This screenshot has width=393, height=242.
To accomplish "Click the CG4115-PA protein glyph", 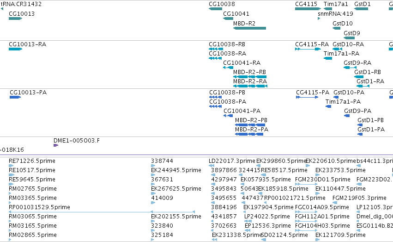I will click(307, 97).
